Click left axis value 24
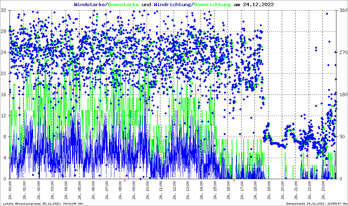Image resolution: width=348 pixels, height=206 pixels. [3, 53]
